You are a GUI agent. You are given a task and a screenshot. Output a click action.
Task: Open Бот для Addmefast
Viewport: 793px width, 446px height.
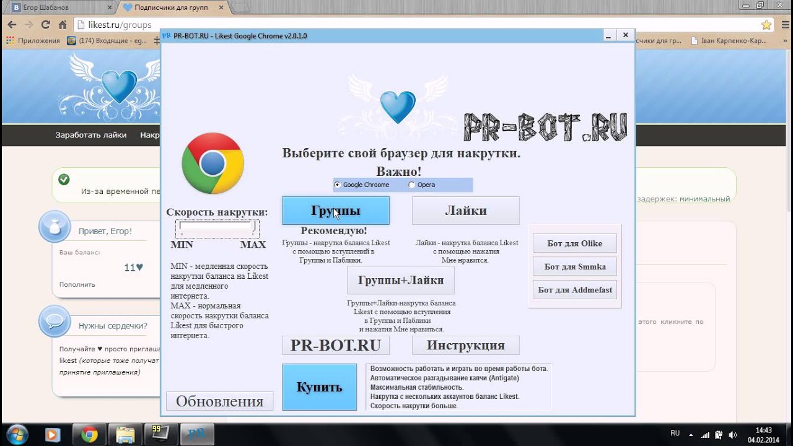[x=575, y=289]
